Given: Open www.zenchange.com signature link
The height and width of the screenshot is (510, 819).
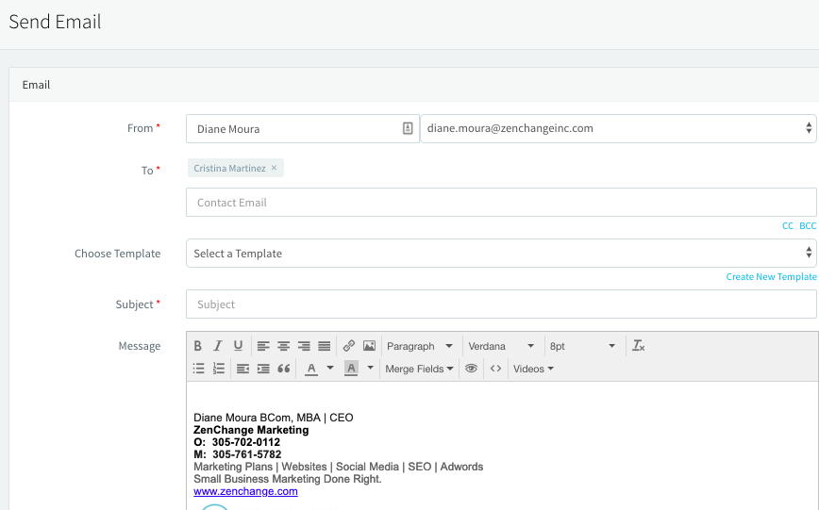Looking at the screenshot, I should tap(245, 491).
